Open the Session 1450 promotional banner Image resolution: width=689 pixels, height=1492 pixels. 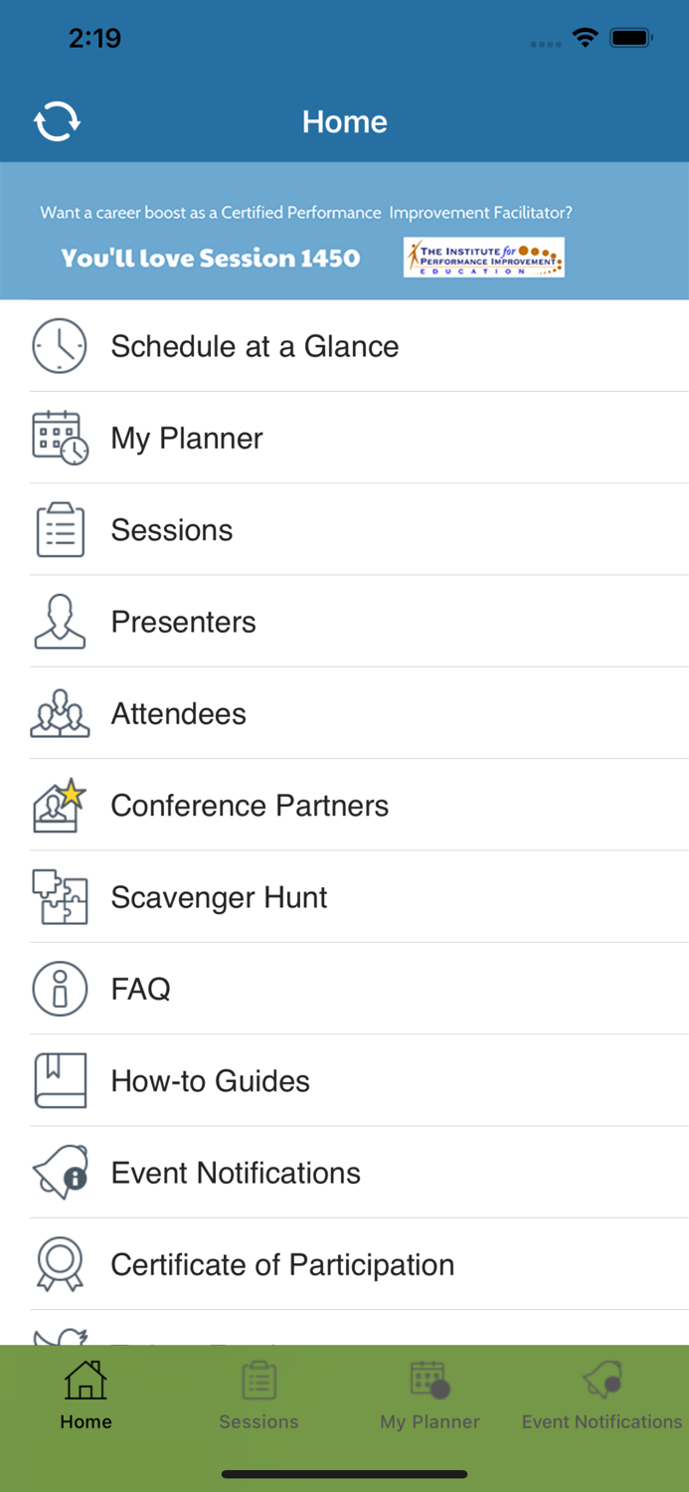click(212, 258)
